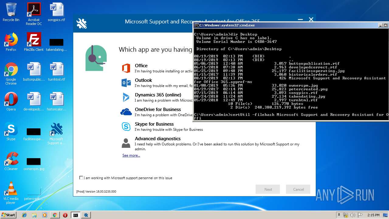The image size is (389, 219).
Task: Switch to Support Assistant taskbar button
Action: [86, 215]
